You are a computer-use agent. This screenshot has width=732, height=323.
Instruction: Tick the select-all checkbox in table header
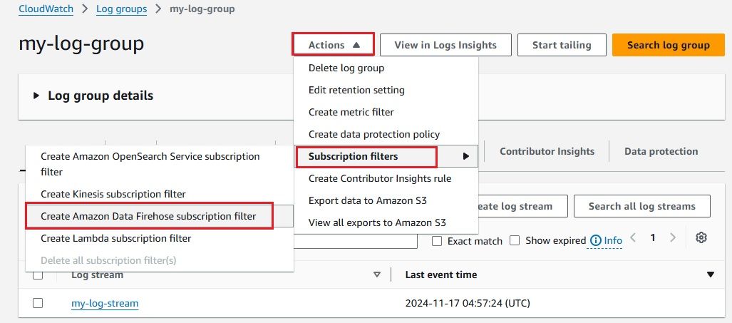point(38,275)
